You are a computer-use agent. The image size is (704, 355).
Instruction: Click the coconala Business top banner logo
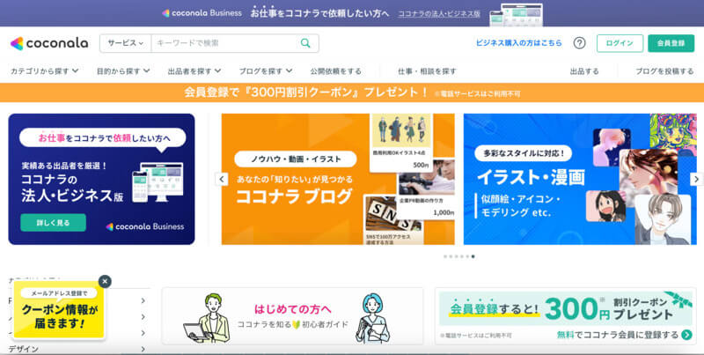(202, 13)
